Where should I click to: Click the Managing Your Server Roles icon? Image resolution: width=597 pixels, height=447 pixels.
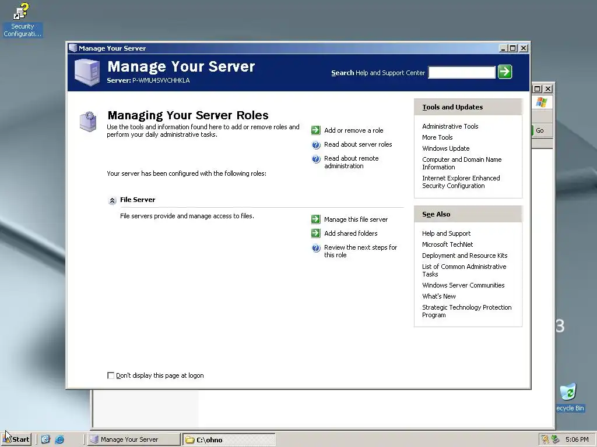coord(88,122)
